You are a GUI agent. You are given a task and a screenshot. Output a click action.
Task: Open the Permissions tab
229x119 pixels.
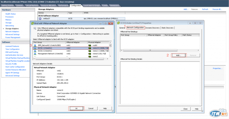click(114, 5)
